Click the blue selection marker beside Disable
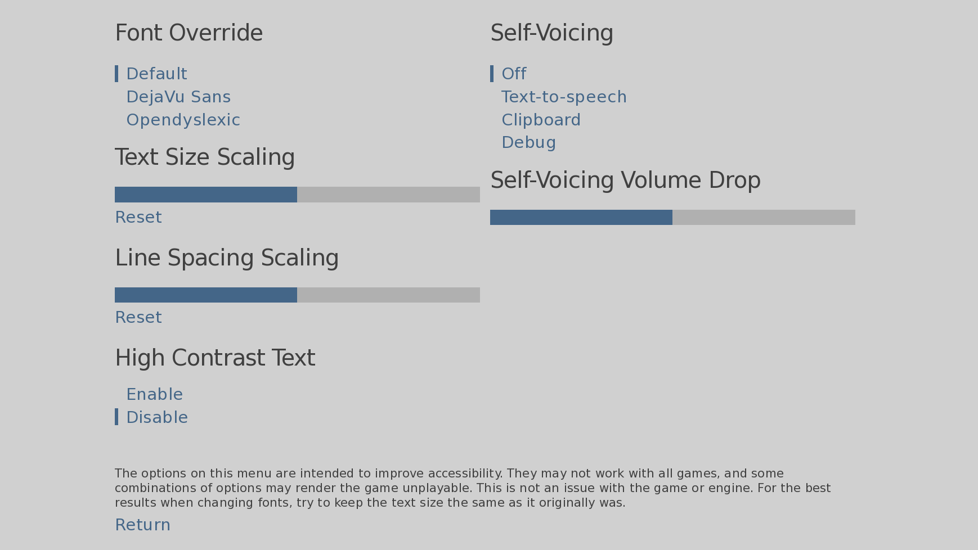The height and width of the screenshot is (550, 978). click(116, 417)
